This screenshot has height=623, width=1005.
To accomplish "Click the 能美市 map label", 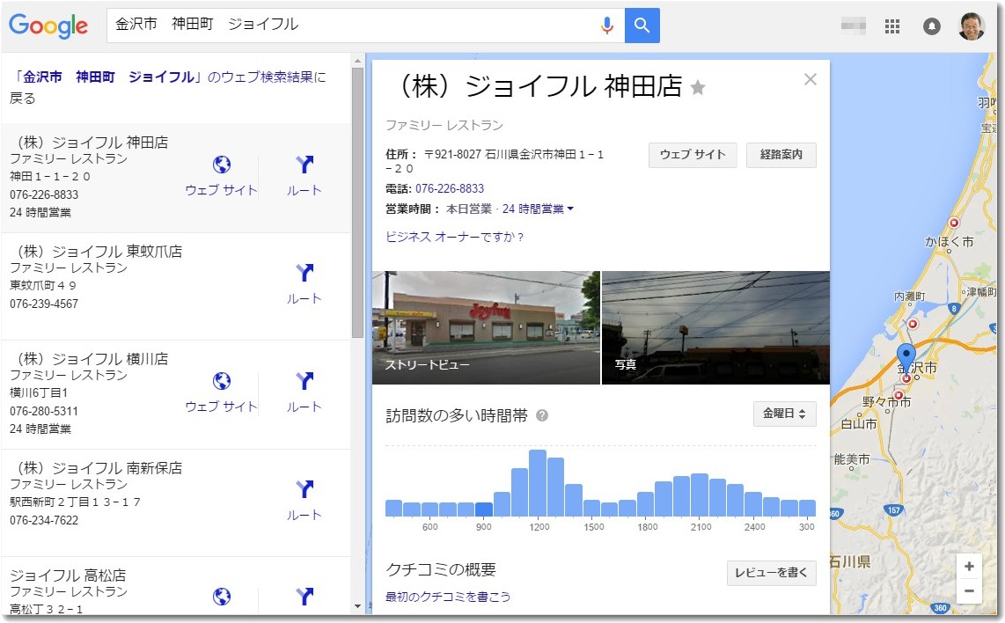I will point(853,459).
